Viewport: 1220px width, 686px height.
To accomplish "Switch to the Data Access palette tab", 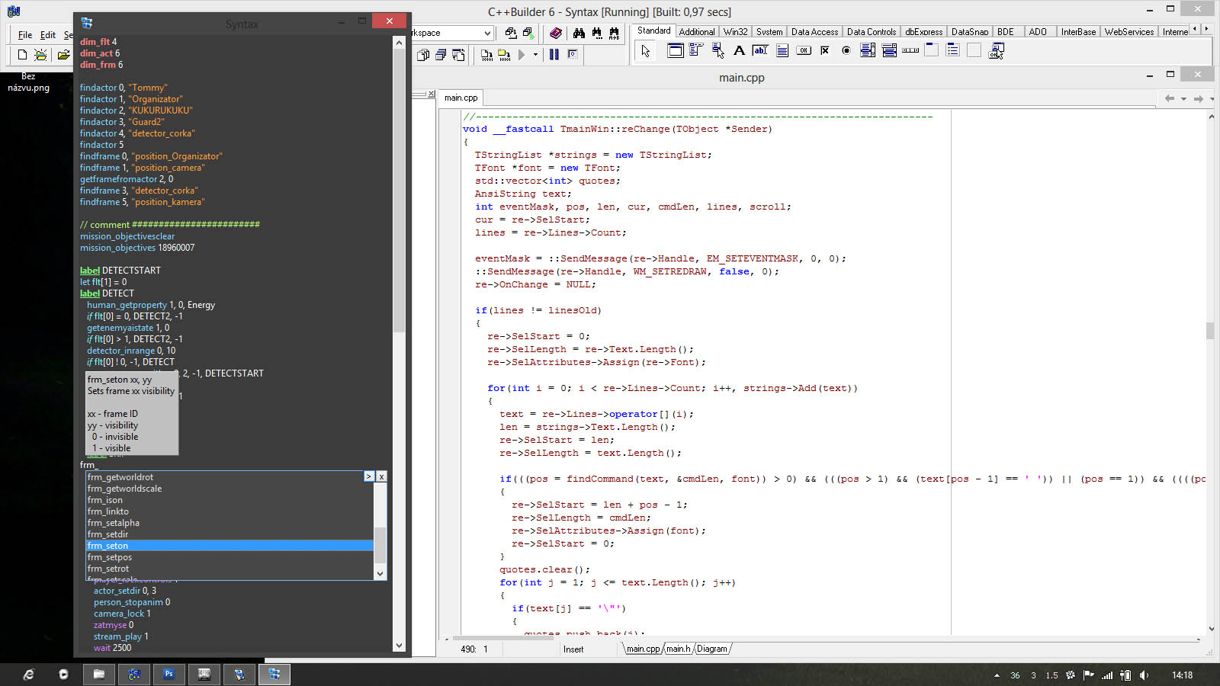I will point(814,31).
